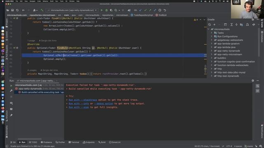The image size is (264, 148).
Task: Click analyze dependencies magnifier in Gradle panel
Action: point(247,25)
